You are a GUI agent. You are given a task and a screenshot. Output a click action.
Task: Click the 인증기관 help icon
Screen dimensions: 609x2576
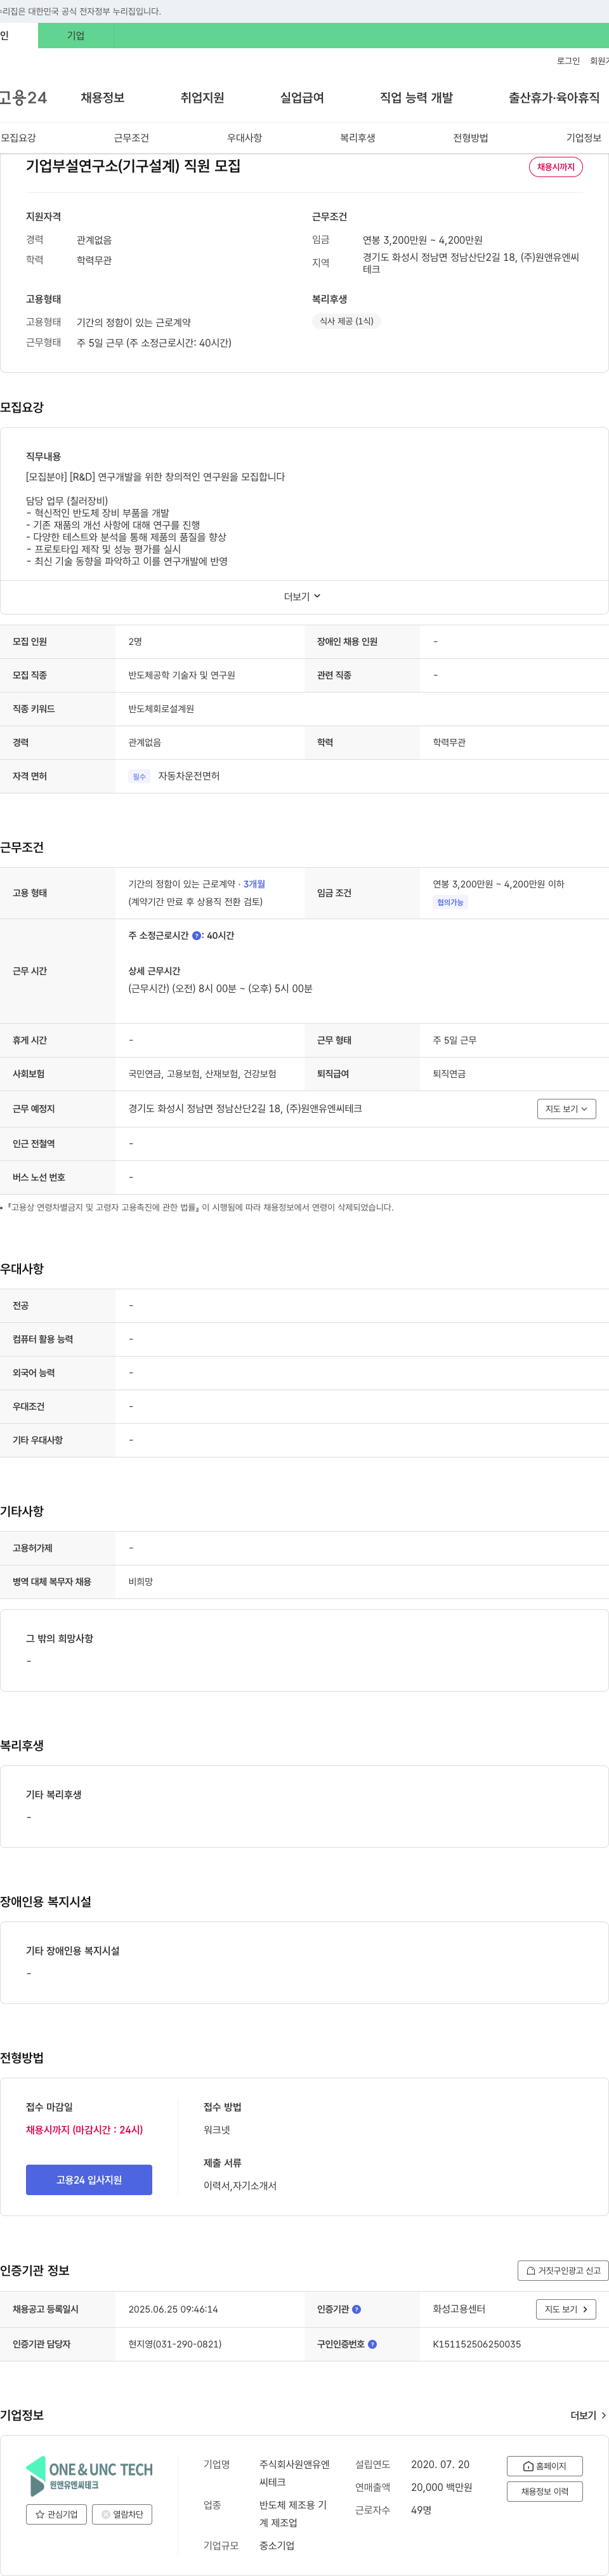point(356,2310)
